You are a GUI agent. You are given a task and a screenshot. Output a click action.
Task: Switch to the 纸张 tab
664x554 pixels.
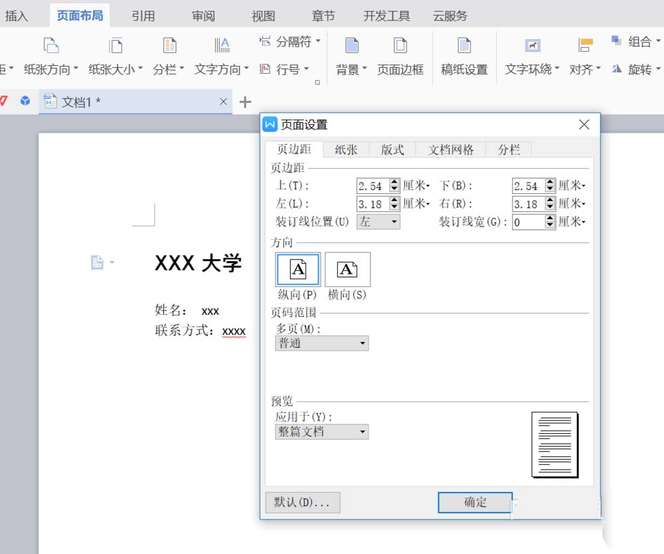[346, 149]
